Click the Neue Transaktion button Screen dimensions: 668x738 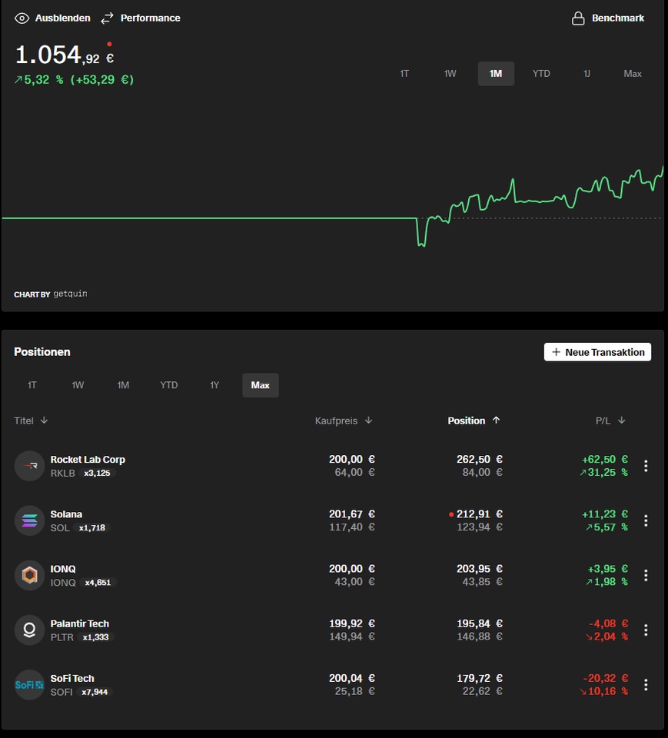point(597,352)
